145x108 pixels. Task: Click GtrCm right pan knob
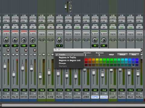pos(70,40)
